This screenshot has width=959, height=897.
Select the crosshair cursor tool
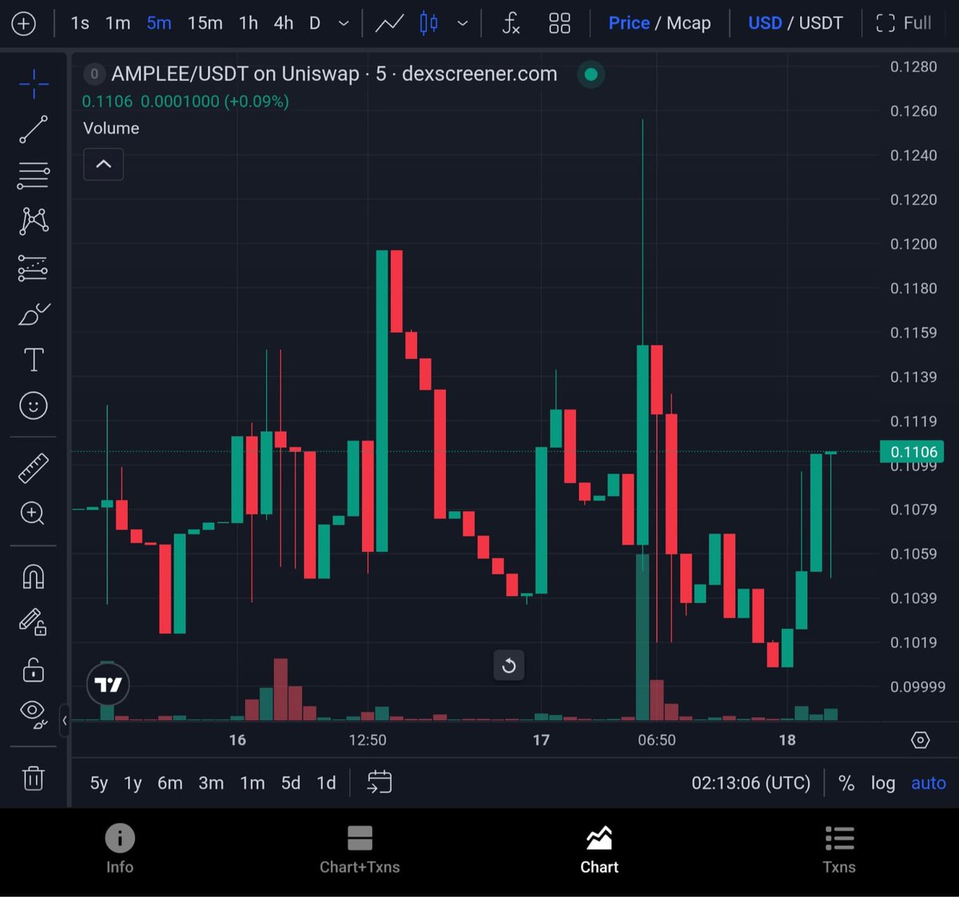pyautogui.click(x=34, y=84)
